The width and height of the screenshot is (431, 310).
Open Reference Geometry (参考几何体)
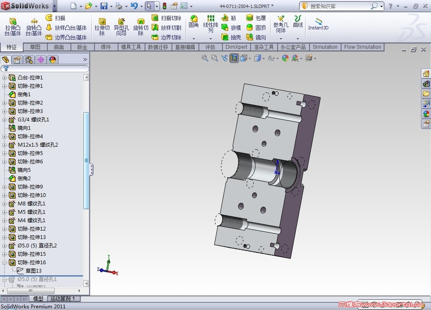(x=281, y=24)
